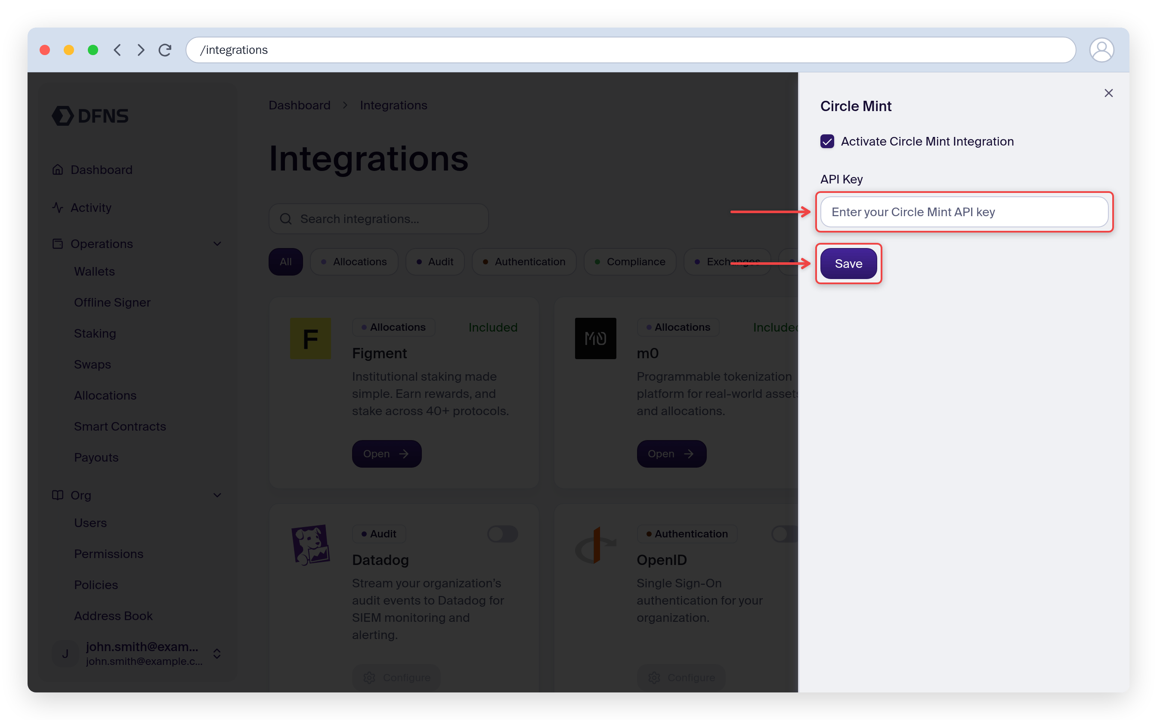Collapse the Operations section chevron

coord(217,244)
